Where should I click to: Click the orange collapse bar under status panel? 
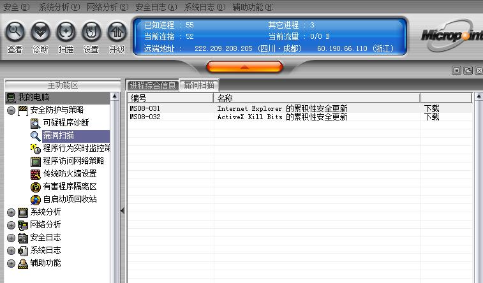tap(244, 66)
